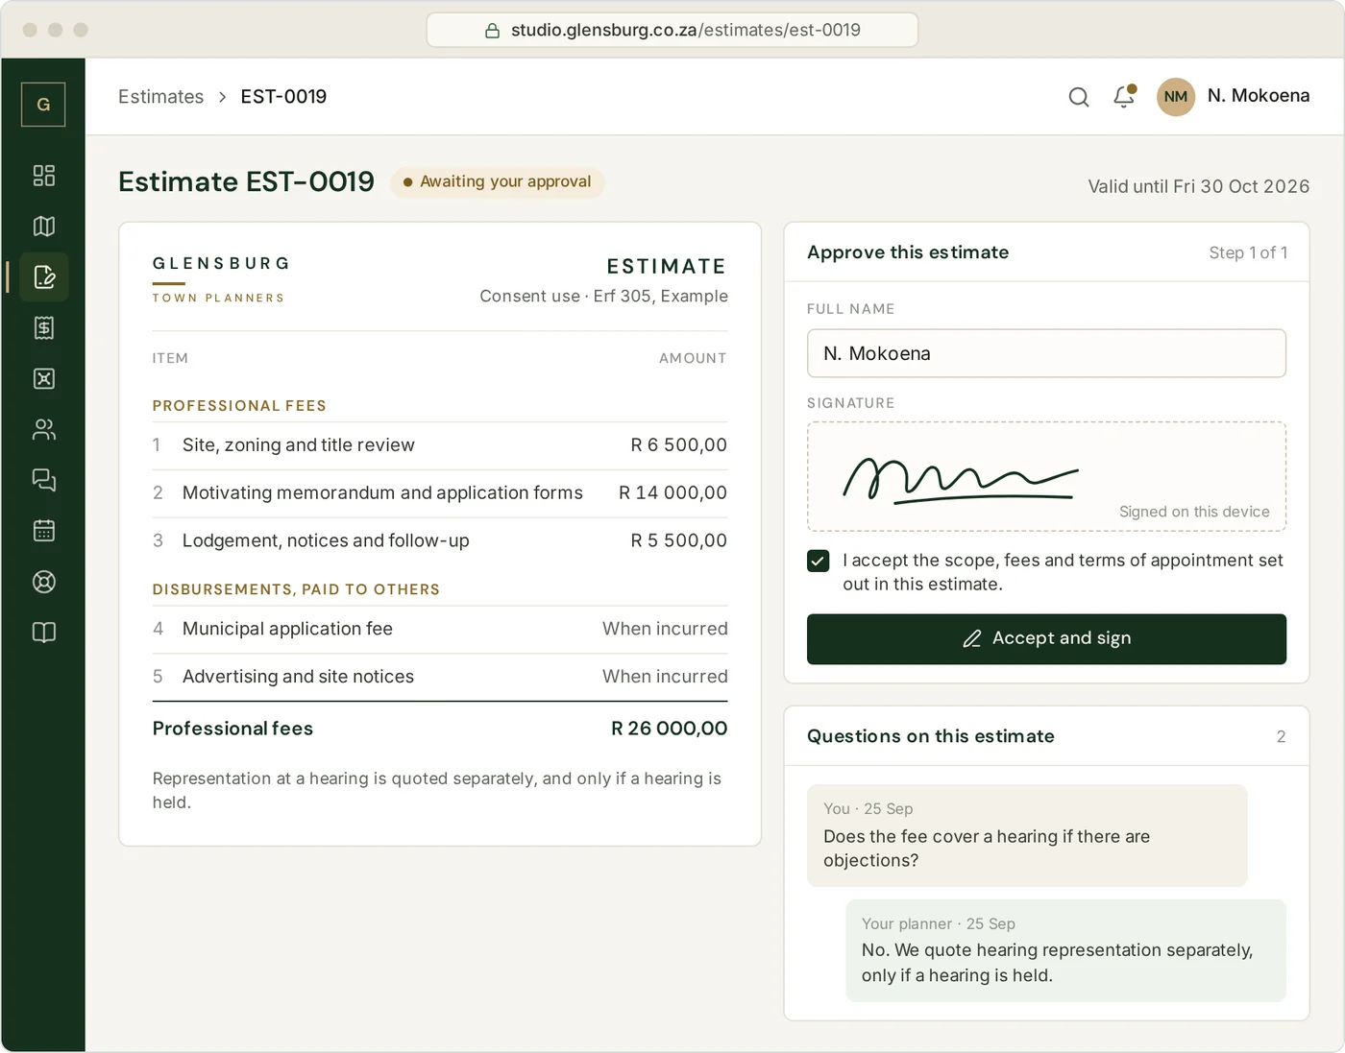
Task: Select the 'Site, zoning and title review' row
Action: [x=440, y=445]
